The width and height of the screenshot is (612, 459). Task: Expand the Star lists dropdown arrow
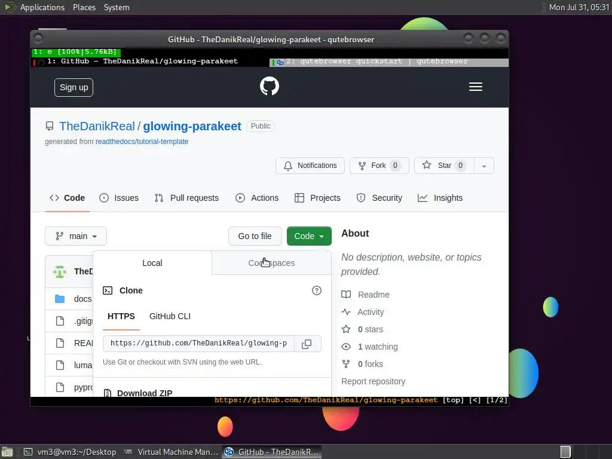pos(484,166)
